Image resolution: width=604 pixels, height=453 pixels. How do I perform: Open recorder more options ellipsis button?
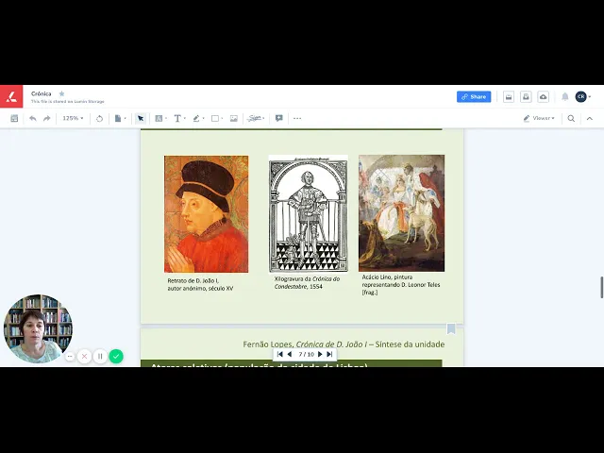pyautogui.click(x=70, y=357)
